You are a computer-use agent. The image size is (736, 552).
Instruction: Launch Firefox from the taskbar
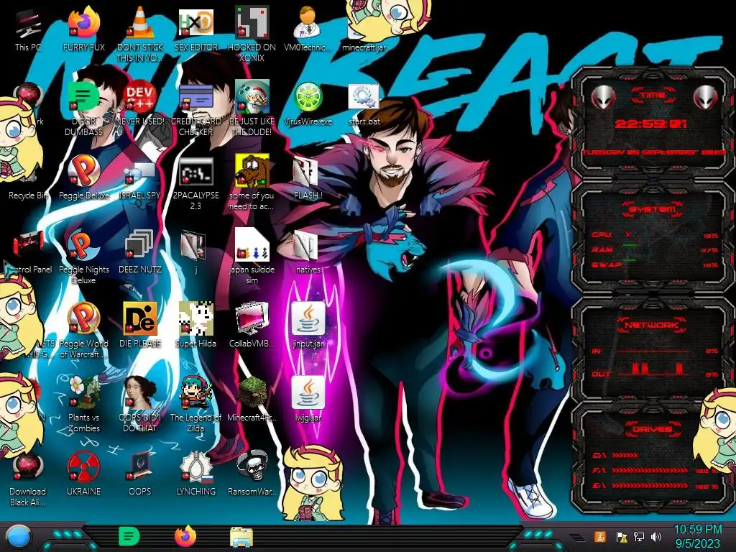185,536
